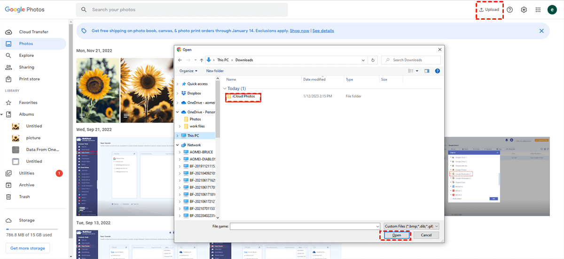Viewport: 564px width, 259px height.
Task: Open the dialog help icon
Action: (x=438, y=71)
